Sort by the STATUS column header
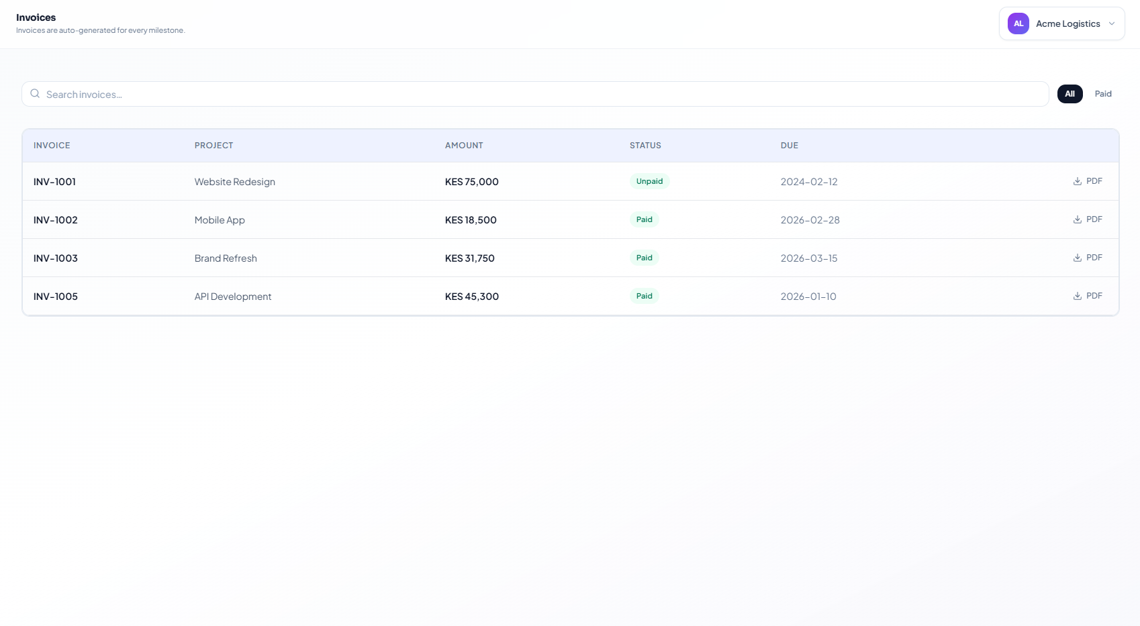 click(x=645, y=145)
